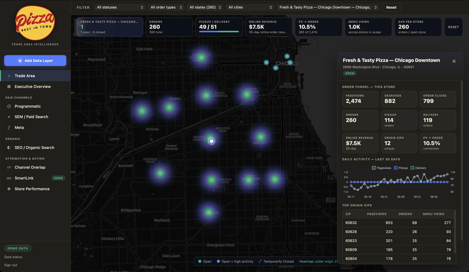
Task: Click the SmartLink chain icon
Action: (9, 178)
